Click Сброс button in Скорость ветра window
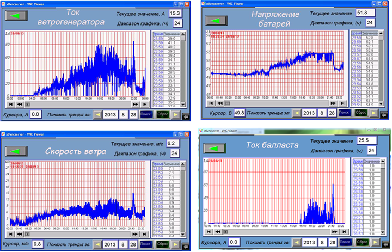 163,244
